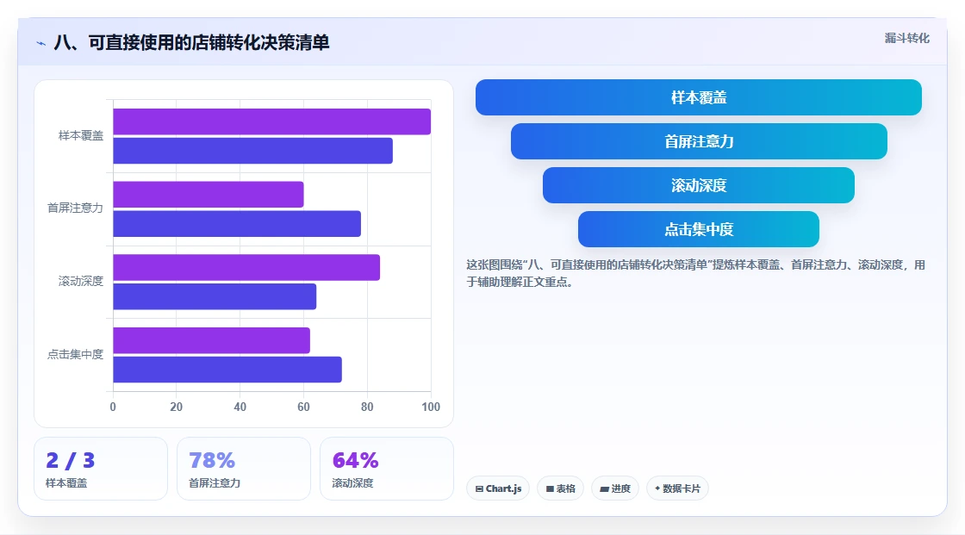Open the 2 / 3 样本覆盖 stat card
The width and height of the screenshot is (965, 535).
[100, 469]
